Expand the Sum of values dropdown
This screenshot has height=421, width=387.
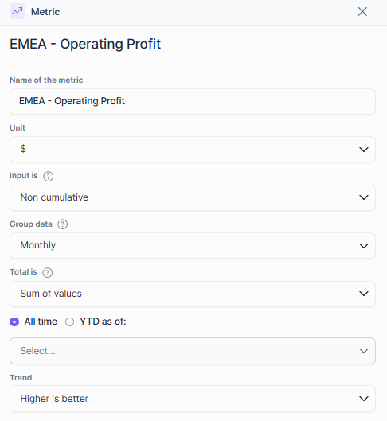[193, 294]
